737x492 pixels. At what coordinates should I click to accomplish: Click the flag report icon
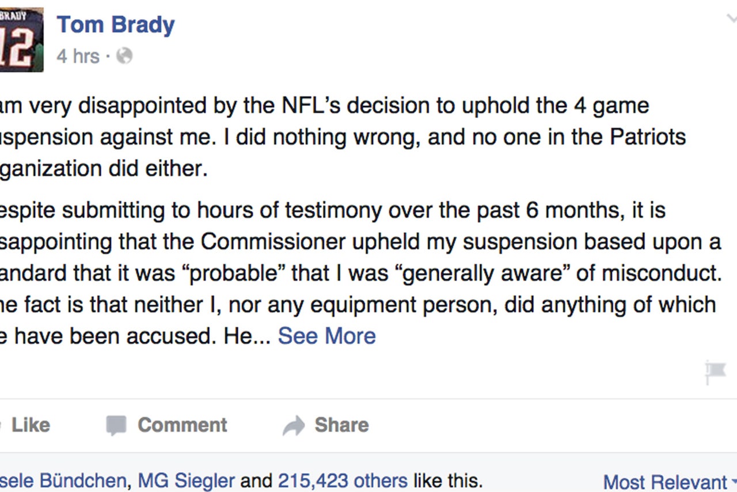pyautogui.click(x=715, y=372)
